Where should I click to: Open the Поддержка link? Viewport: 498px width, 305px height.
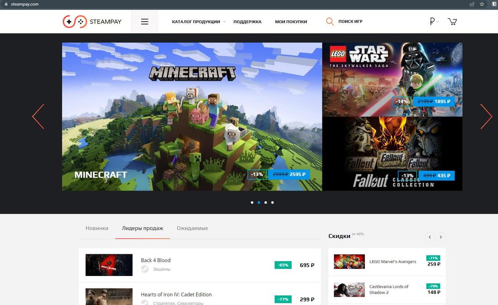(x=247, y=22)
